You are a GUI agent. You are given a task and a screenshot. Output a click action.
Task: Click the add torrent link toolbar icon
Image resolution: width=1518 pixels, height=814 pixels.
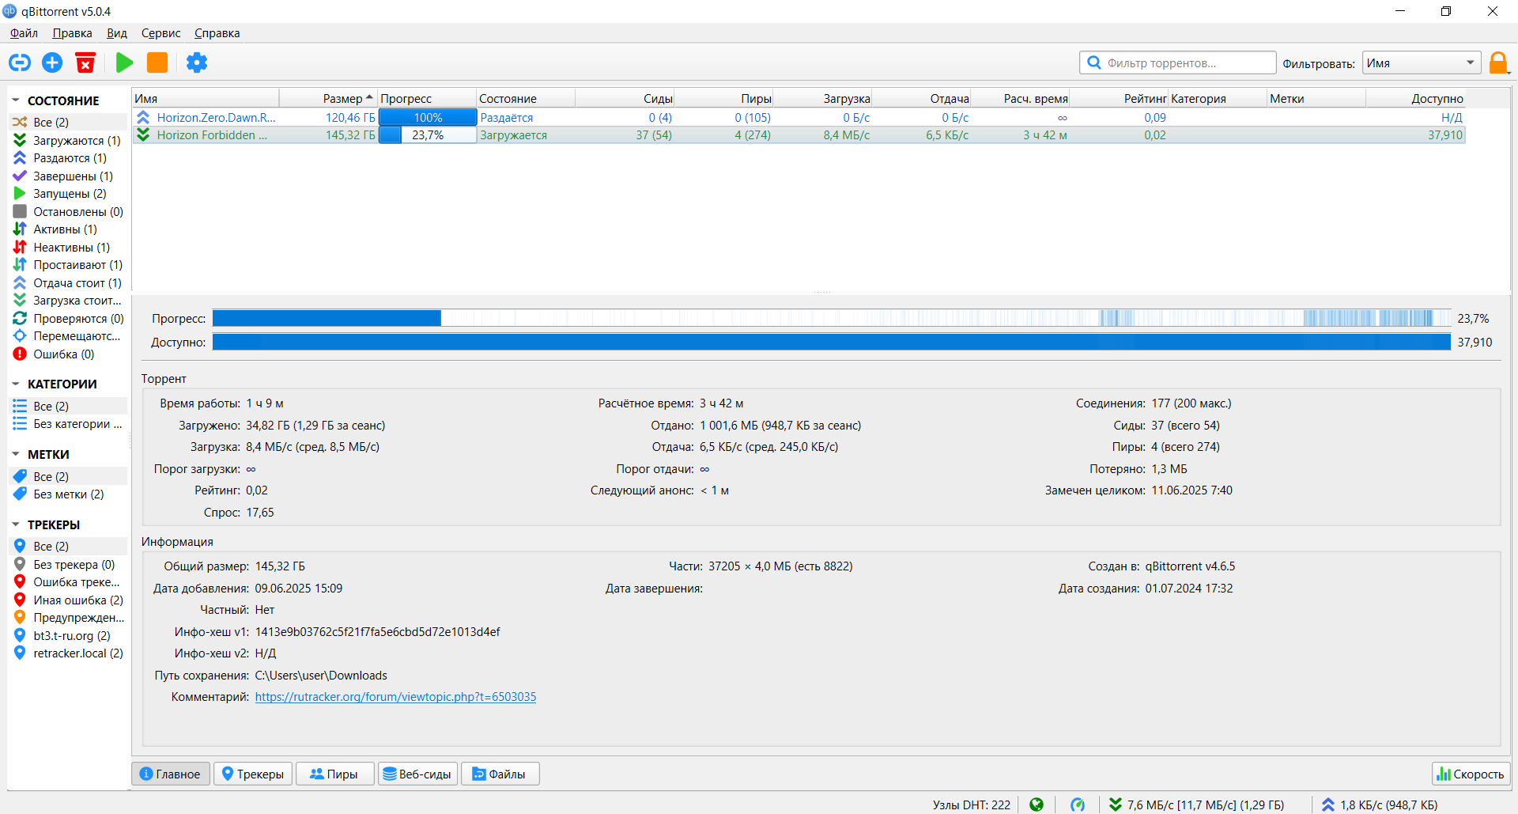coord(20,62)
